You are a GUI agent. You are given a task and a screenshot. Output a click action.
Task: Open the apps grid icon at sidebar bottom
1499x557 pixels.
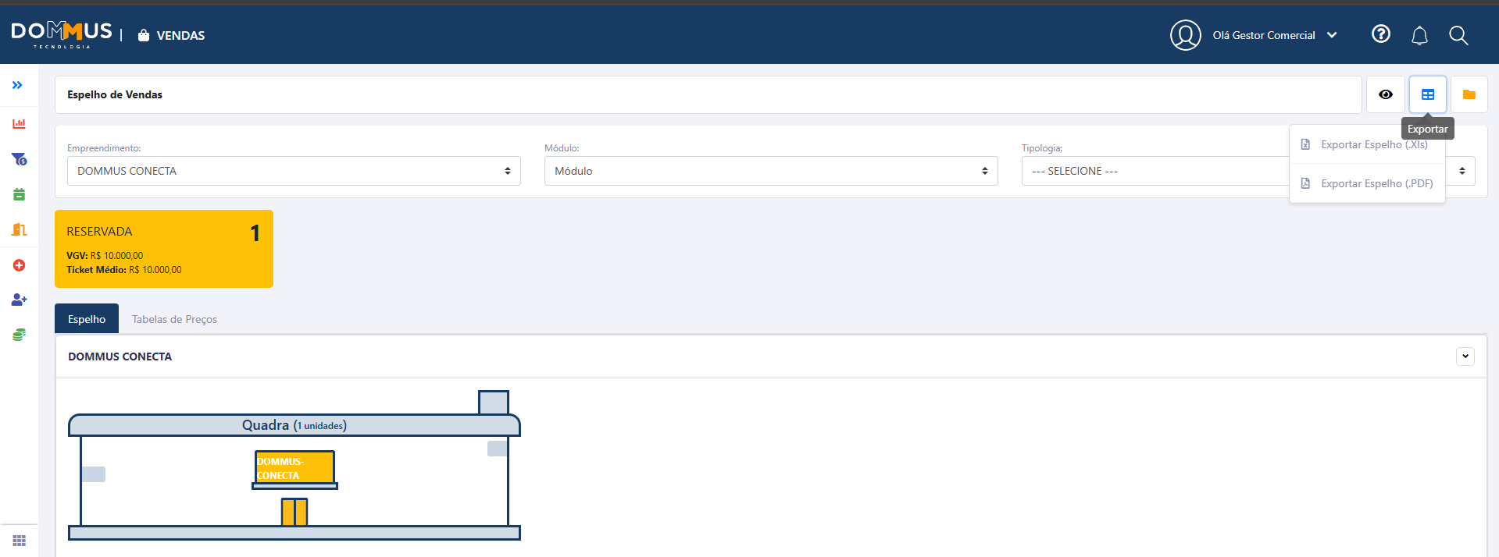19,541
